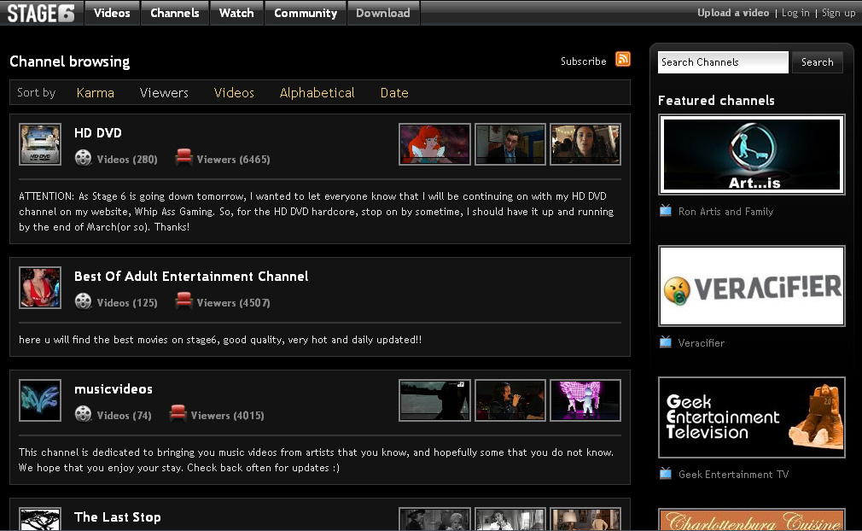Screen dimensions: 862x531
Task: Click the Featured channels heading
Action: click(716, 101)
